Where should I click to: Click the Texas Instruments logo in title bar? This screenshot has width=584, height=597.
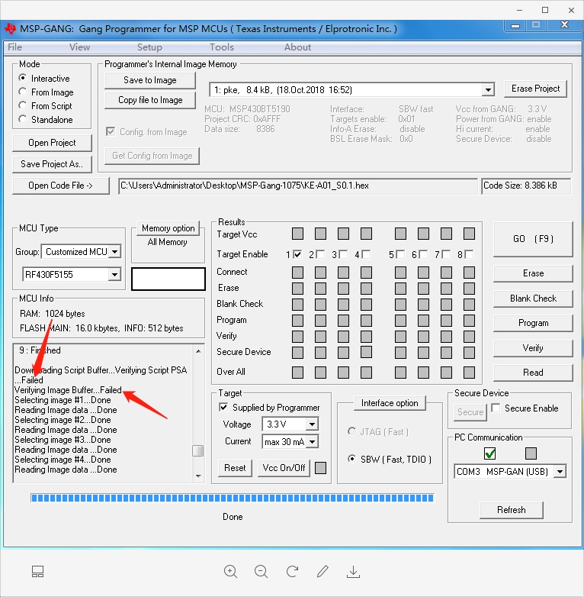pyautogui.click(x=10, y=28)
